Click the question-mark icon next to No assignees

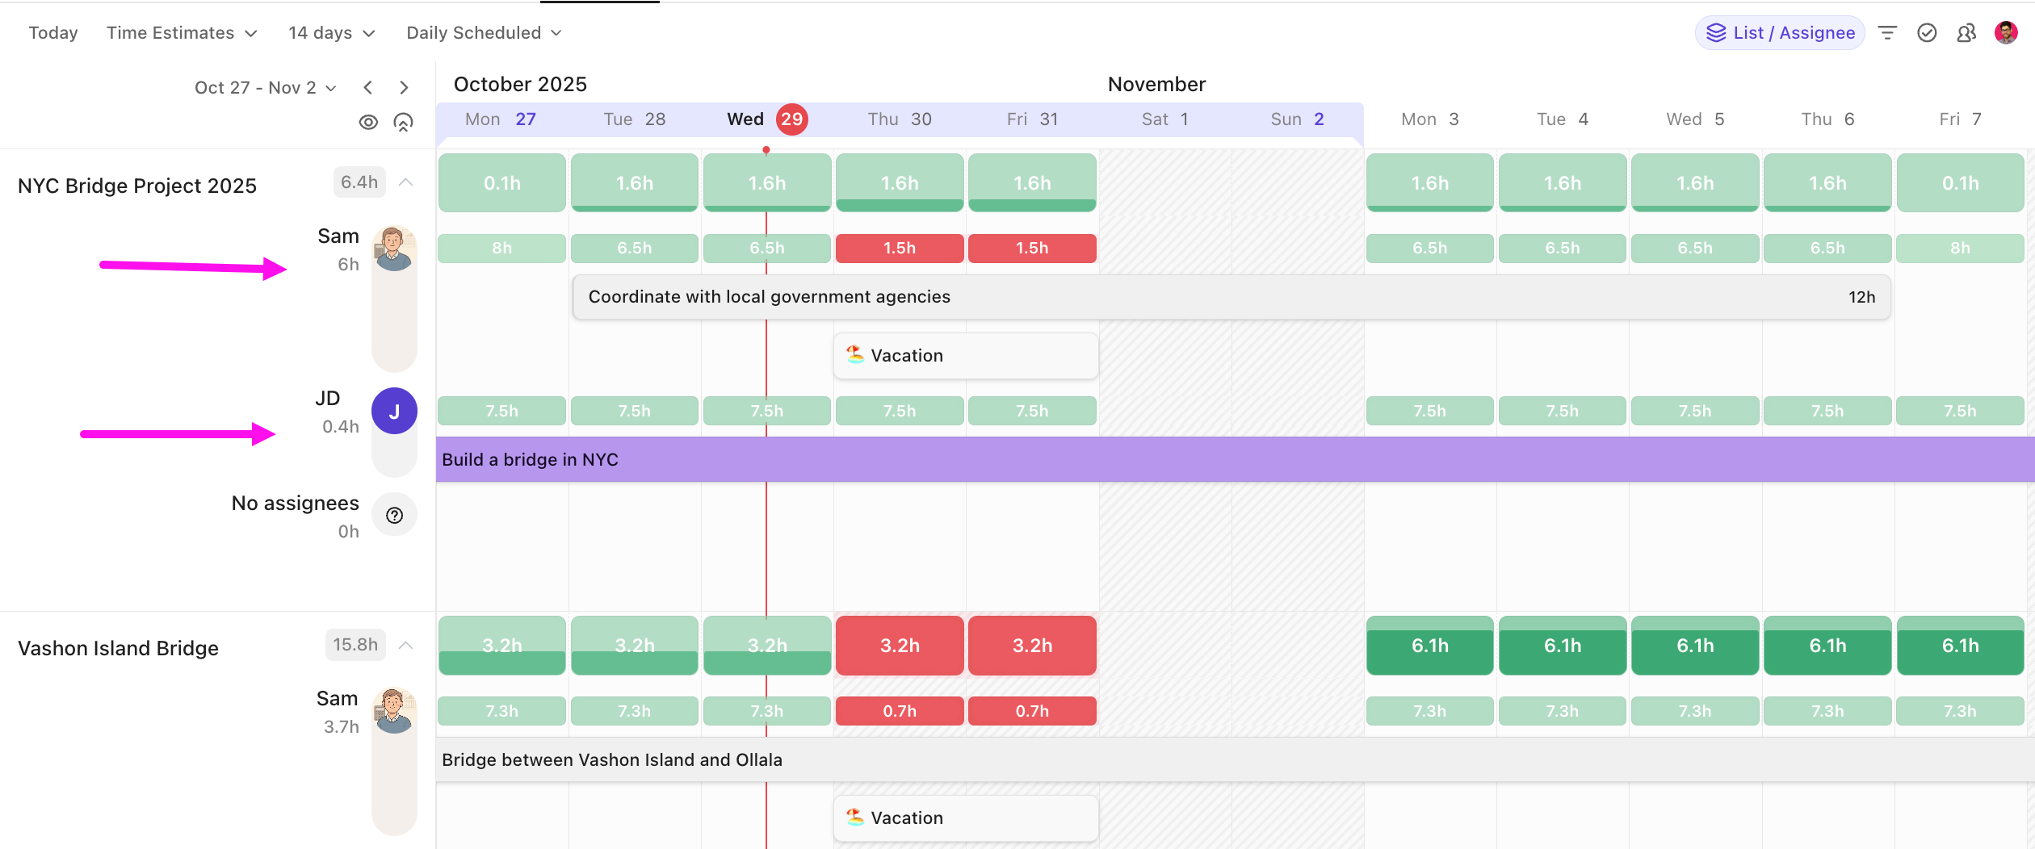pos(394,514)
